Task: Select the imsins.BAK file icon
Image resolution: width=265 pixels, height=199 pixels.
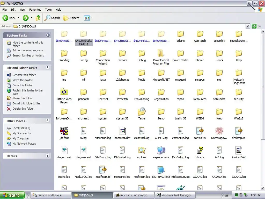Action: pyautogui.click(x=239, y=150)
